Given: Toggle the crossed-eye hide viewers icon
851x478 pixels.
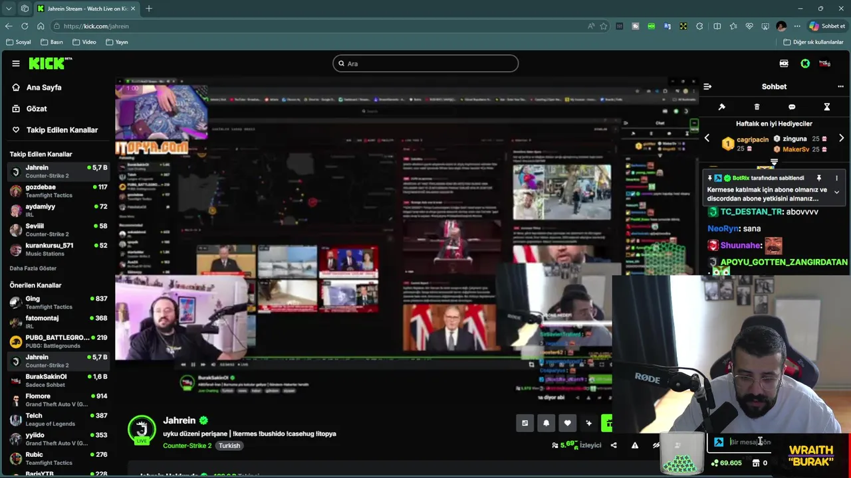Looking at the screenshot, I should click(656, 445).
